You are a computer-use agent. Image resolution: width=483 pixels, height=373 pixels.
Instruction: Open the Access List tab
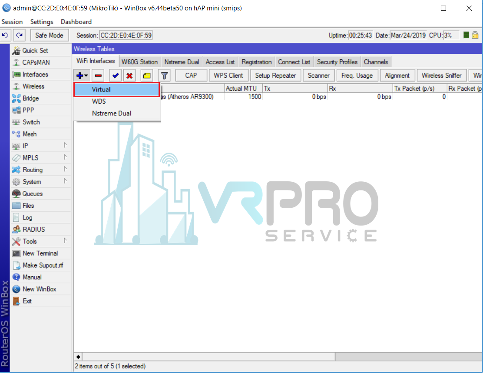(220, 62)
